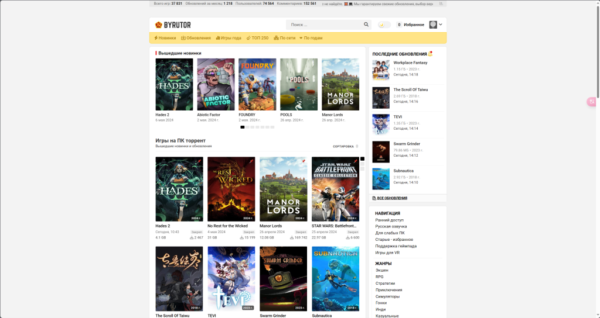The width and height of the screenshot is (600, 318).
Task: Open the Сортировка sorting options
Action: [x=345, y=146]
